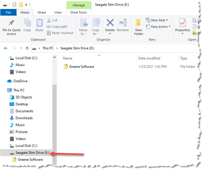Click the Copy icon in Clipboard group
The width and height of the screenshot is (205, 172).
point(27,23)
